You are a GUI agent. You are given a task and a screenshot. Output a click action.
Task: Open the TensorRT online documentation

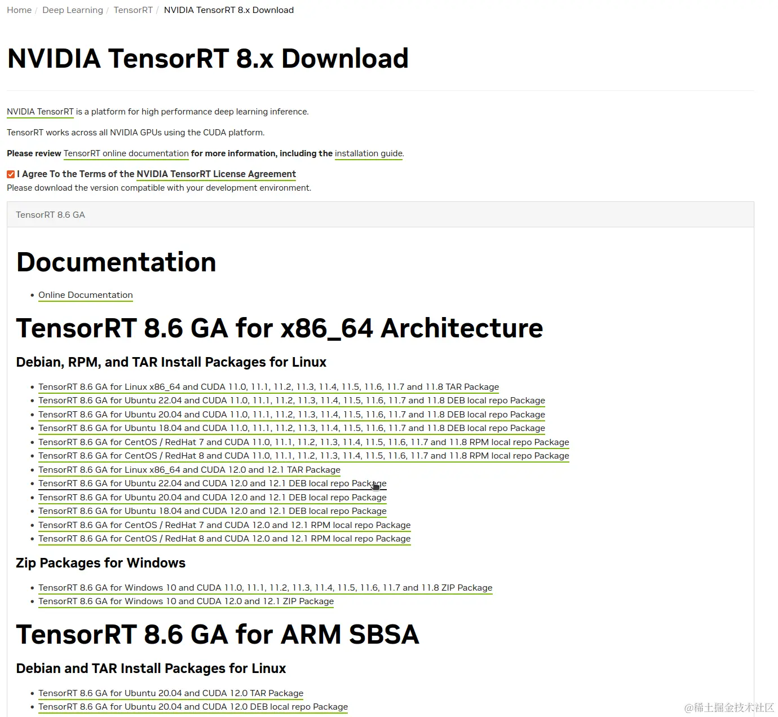[126, 153]
